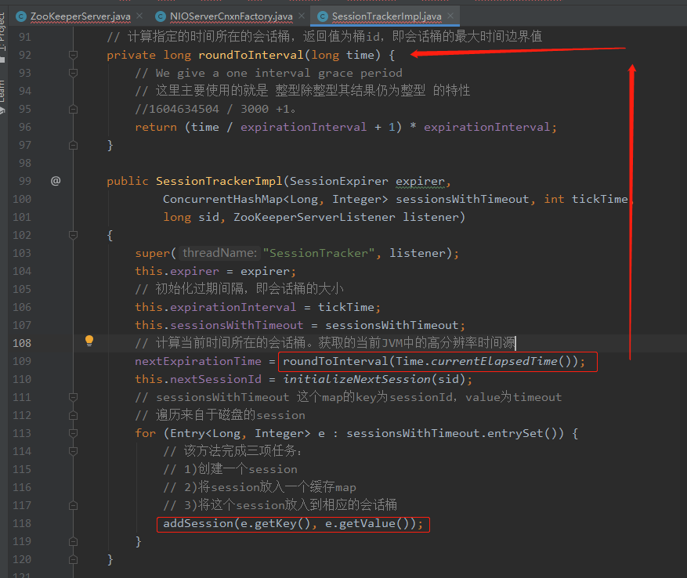Click the comment on line 91
Viewport: 687px width, 578px height.
click(x=324, y=36)
